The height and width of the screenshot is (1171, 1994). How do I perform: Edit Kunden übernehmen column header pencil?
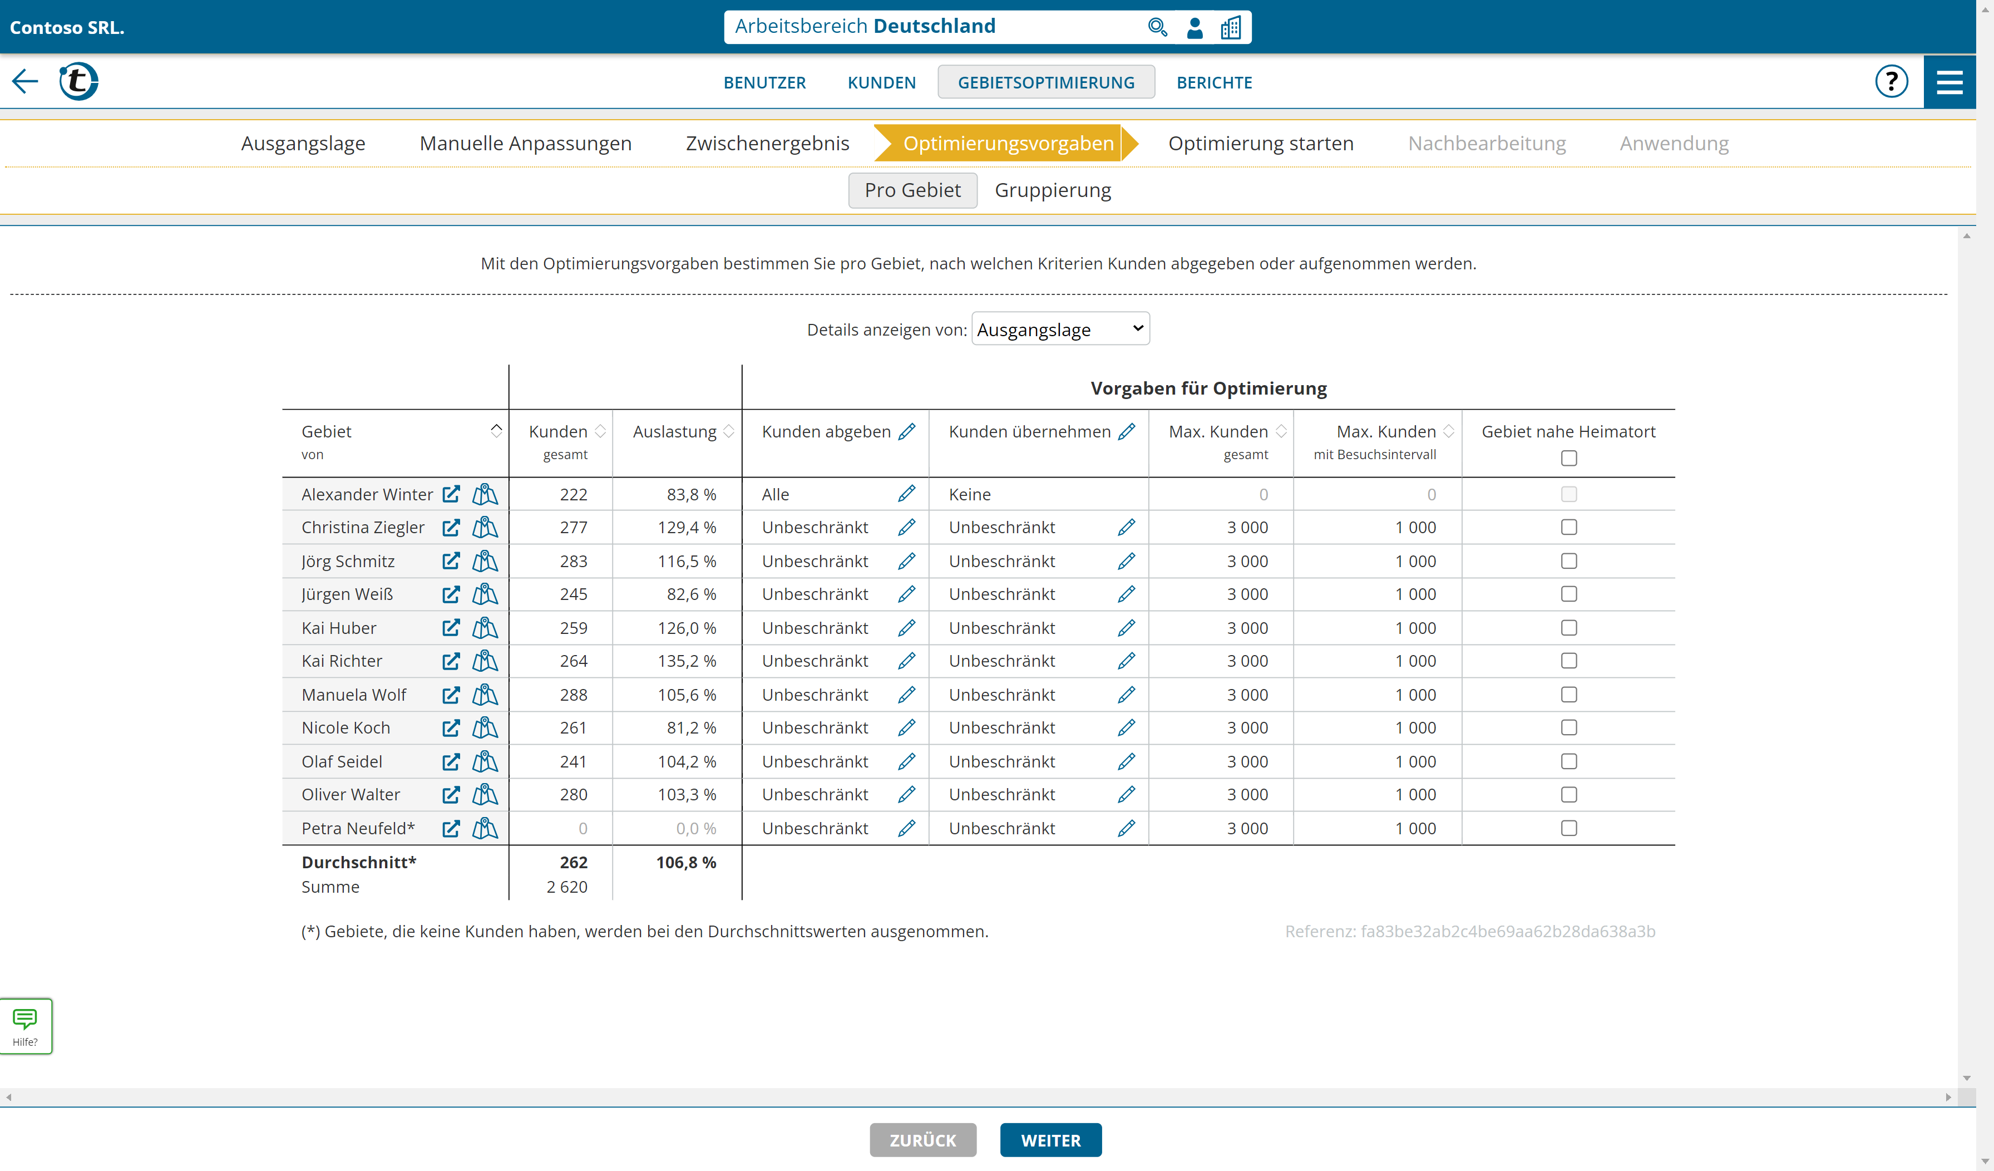point(1127,431)
